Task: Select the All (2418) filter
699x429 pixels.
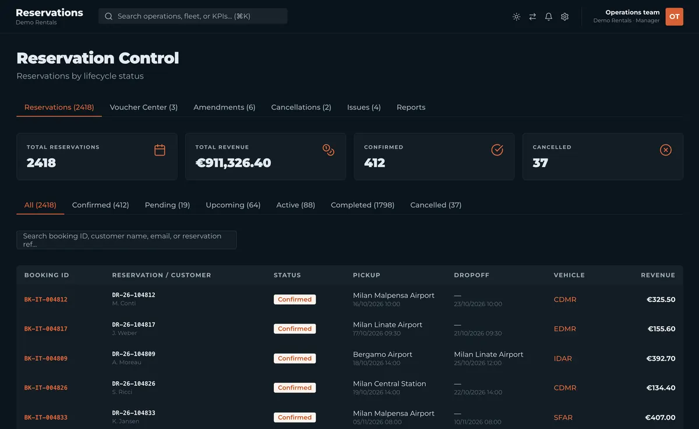Action: point(40,205)
